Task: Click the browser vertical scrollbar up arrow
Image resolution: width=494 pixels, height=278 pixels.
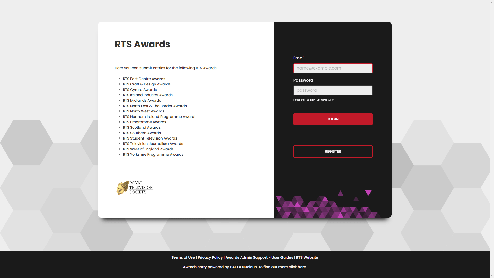Action: pos(492,2)
